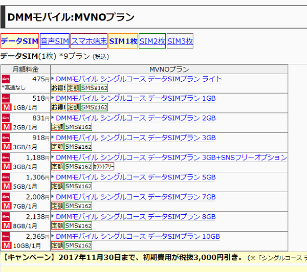Click 定額 badge in 8GB plan row
The image size is (307, 272).
(x=57, y=226)
